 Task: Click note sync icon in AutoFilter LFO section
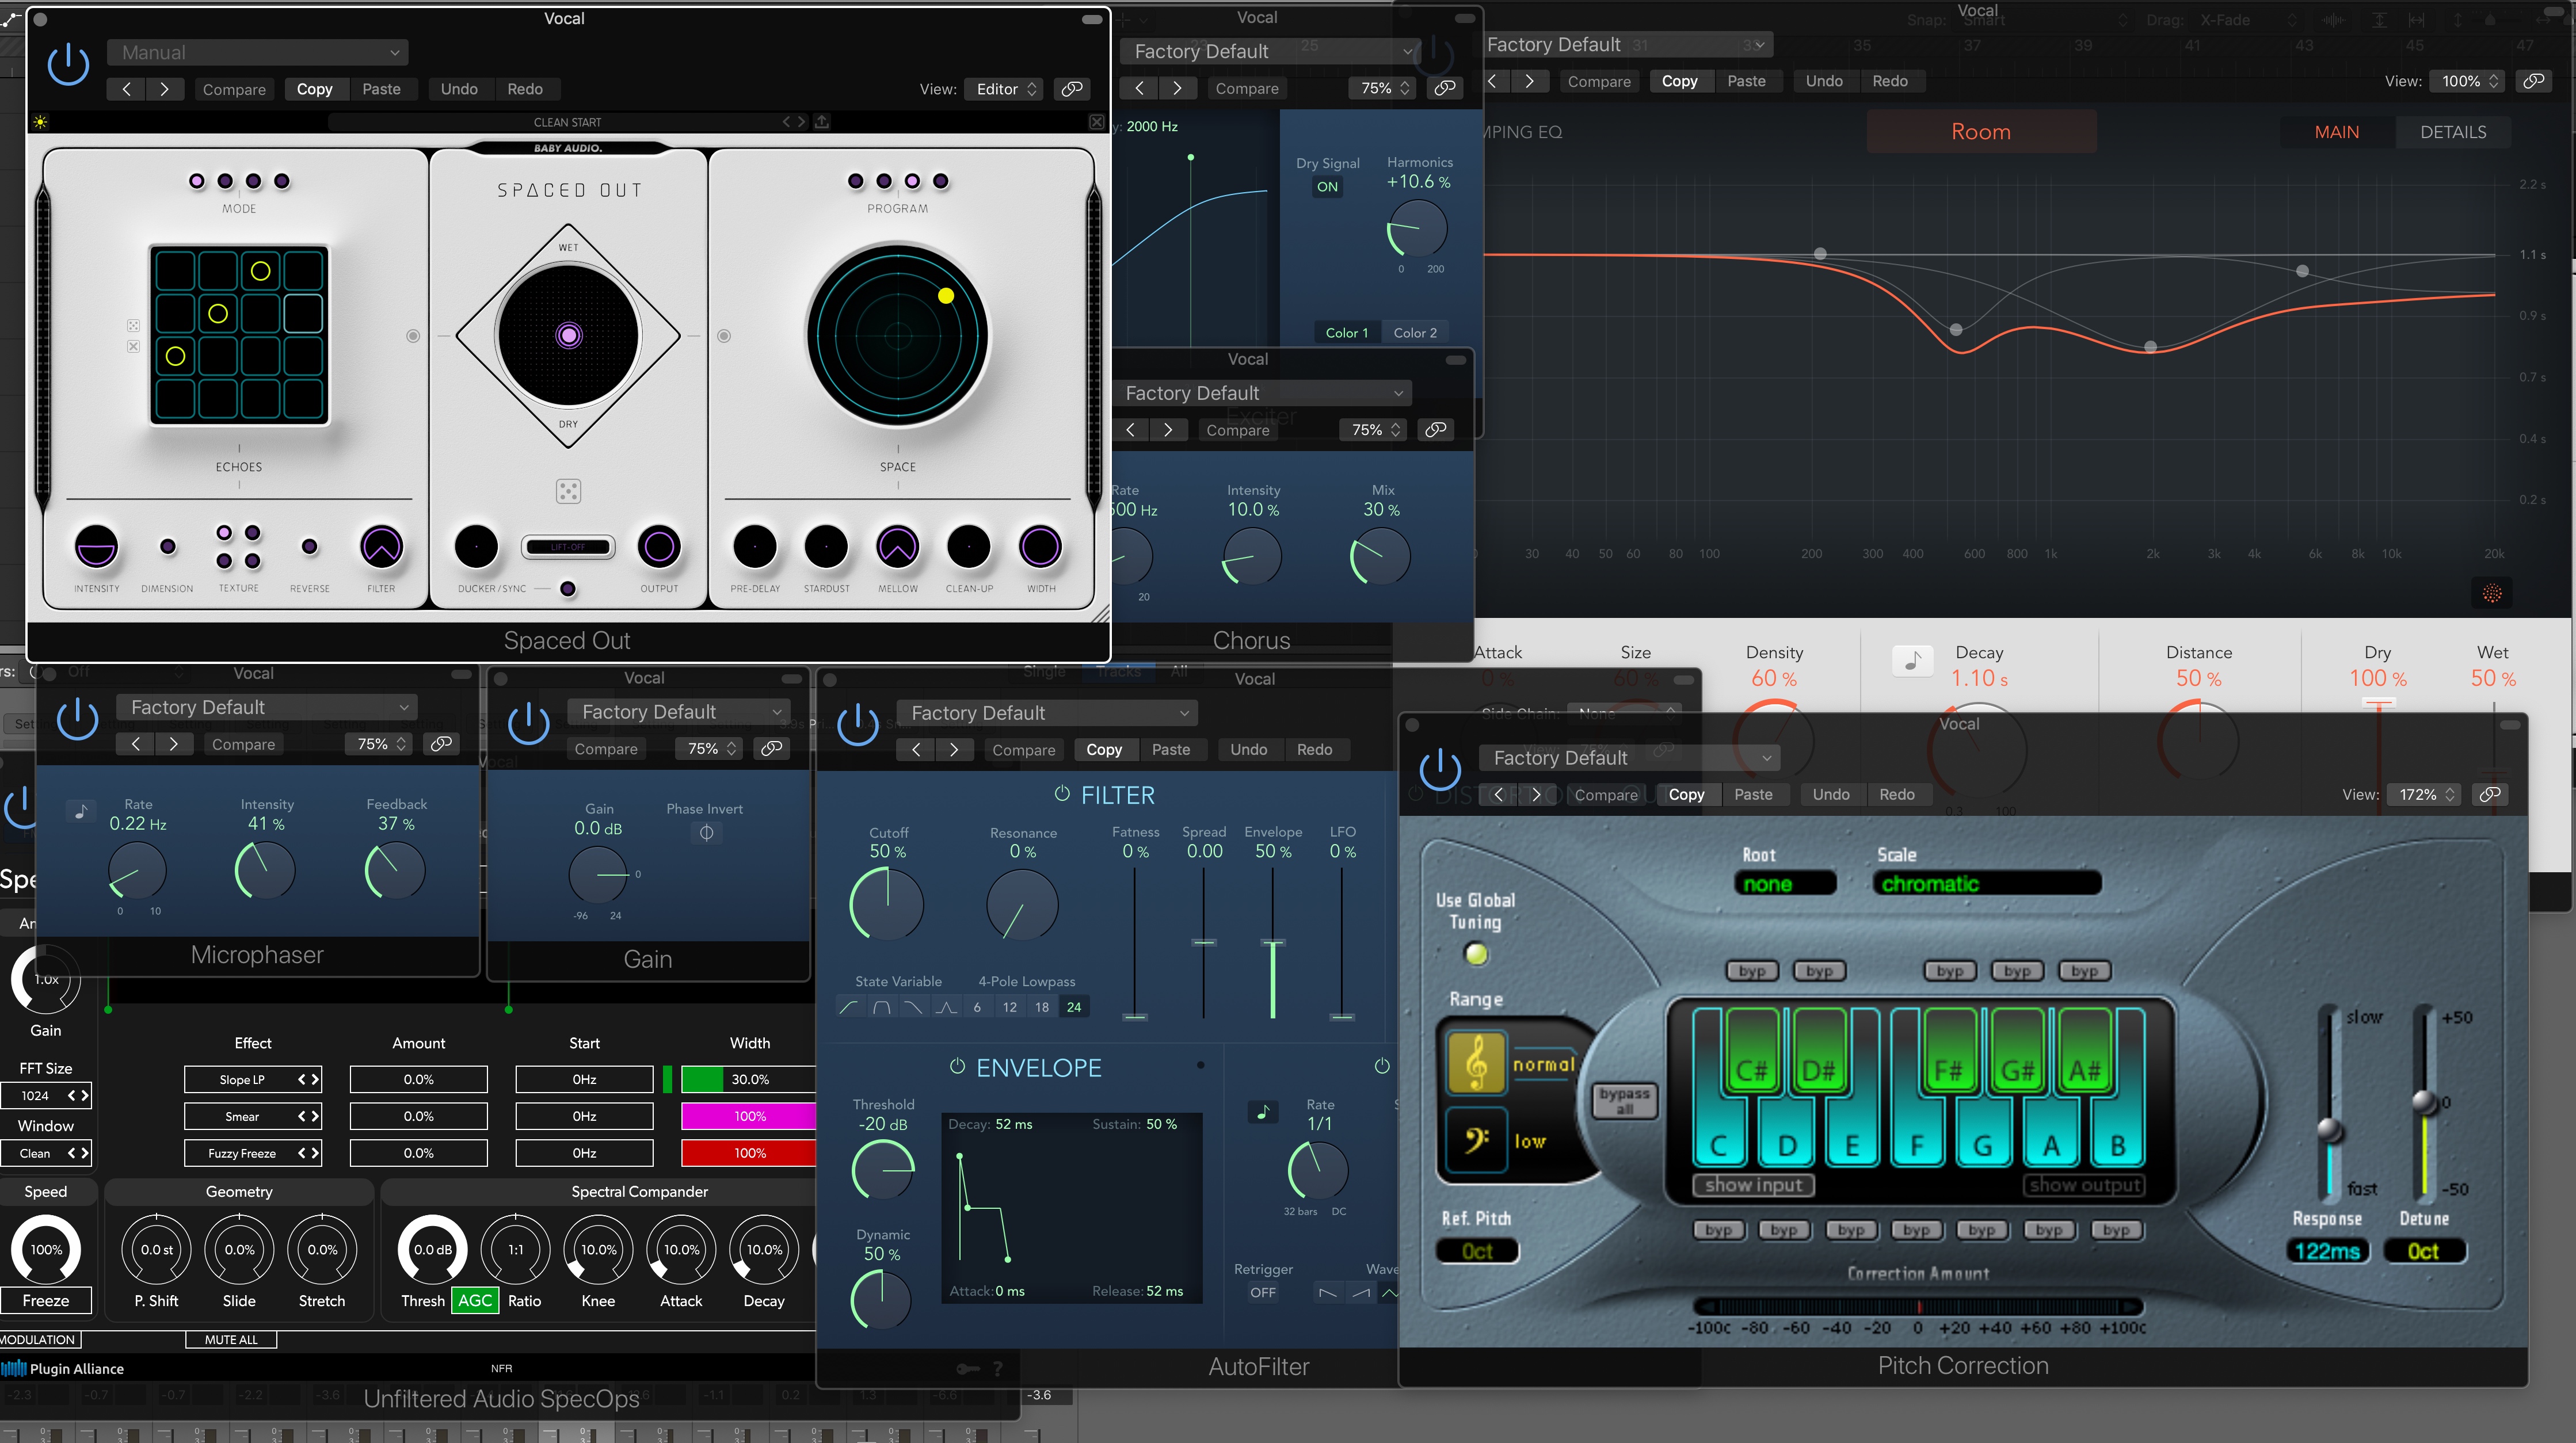pyautogui.click(x=1263, y=1112)
